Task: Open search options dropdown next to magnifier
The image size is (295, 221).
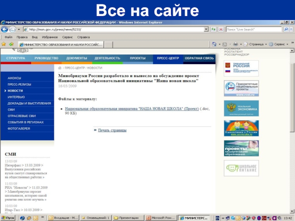Action: tap(291, 29)
